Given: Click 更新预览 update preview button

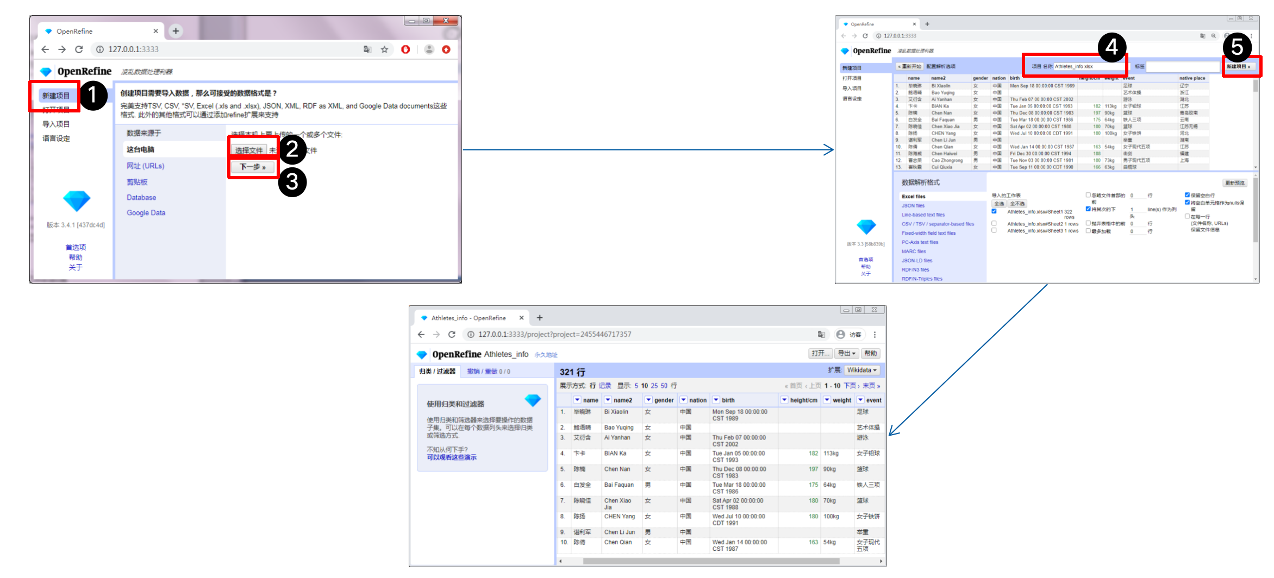Looking at the screenshot, I should (x=1235, y=183).
